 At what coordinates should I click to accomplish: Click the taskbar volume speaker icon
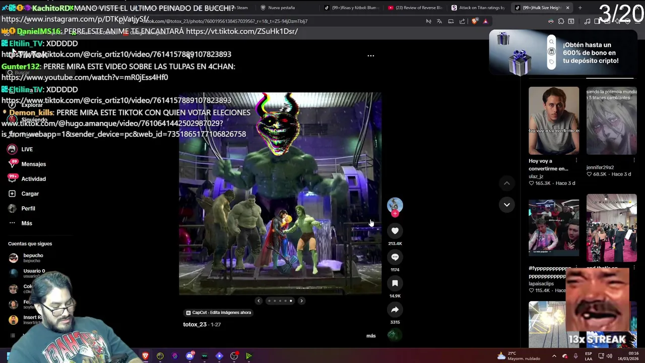(x=609, y=356)
